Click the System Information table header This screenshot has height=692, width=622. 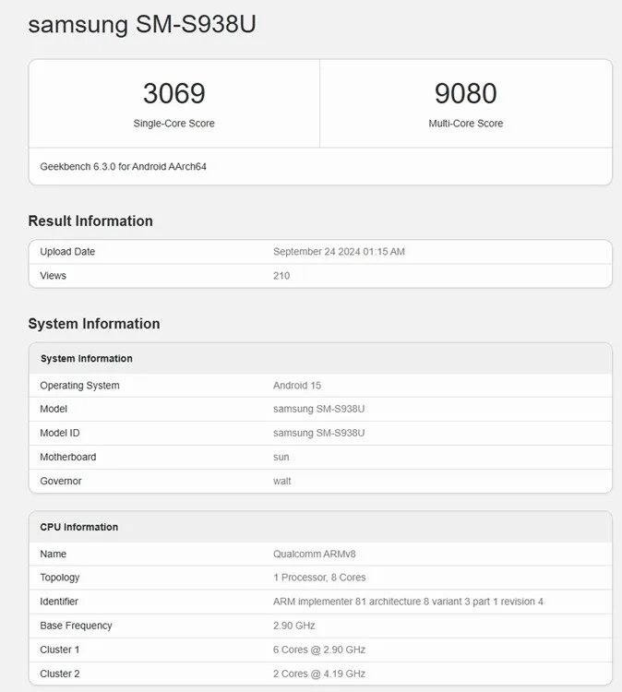pyautogui.click(x=87, y=359)
